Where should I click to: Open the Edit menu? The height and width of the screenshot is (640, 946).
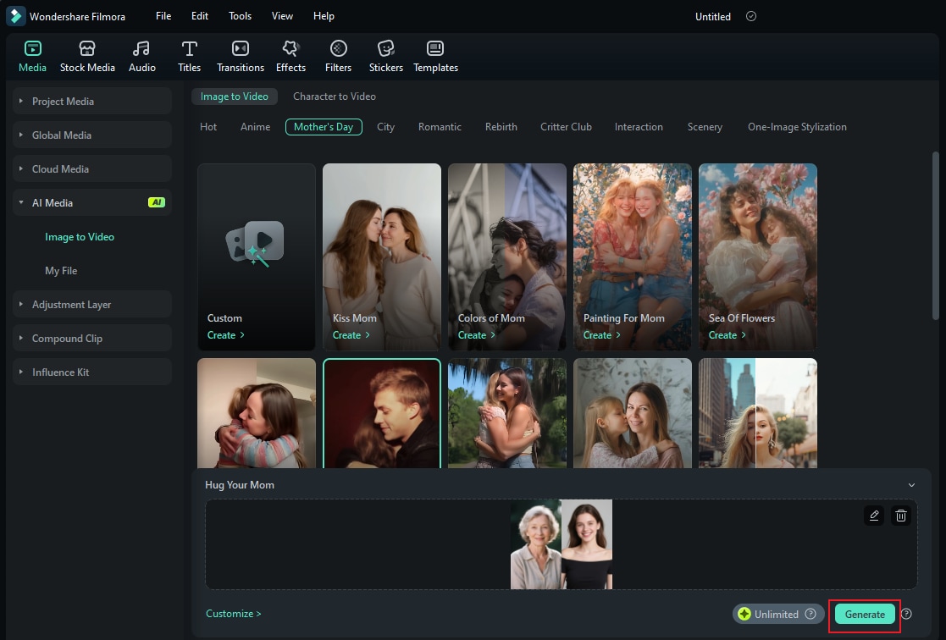(200, 16)
